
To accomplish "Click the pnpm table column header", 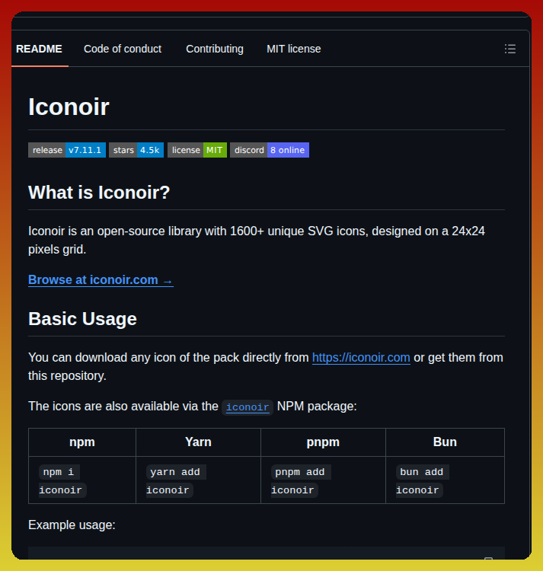I will pyautogui.click(x=323, y=442).
